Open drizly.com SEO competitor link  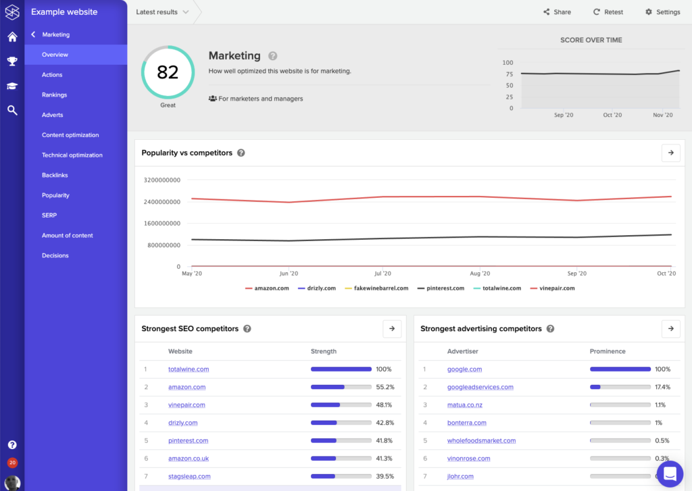click(x=182, y=423)
